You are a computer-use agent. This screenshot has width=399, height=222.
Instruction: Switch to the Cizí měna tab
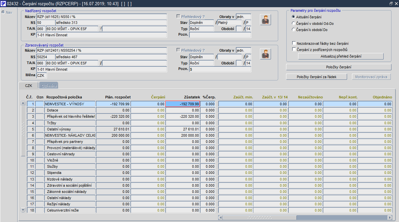[x=49, y=86]
